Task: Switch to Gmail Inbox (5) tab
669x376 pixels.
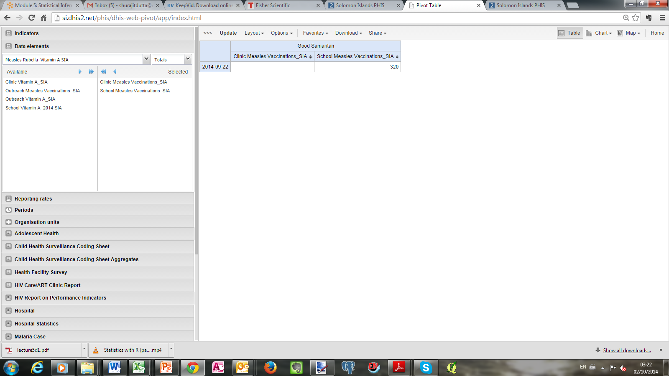Action: 123,5
